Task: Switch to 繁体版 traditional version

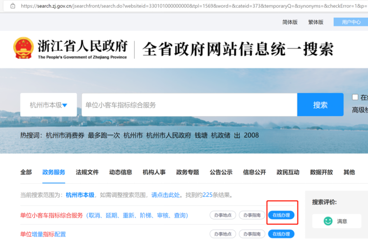Action: [x=316, y=22]
